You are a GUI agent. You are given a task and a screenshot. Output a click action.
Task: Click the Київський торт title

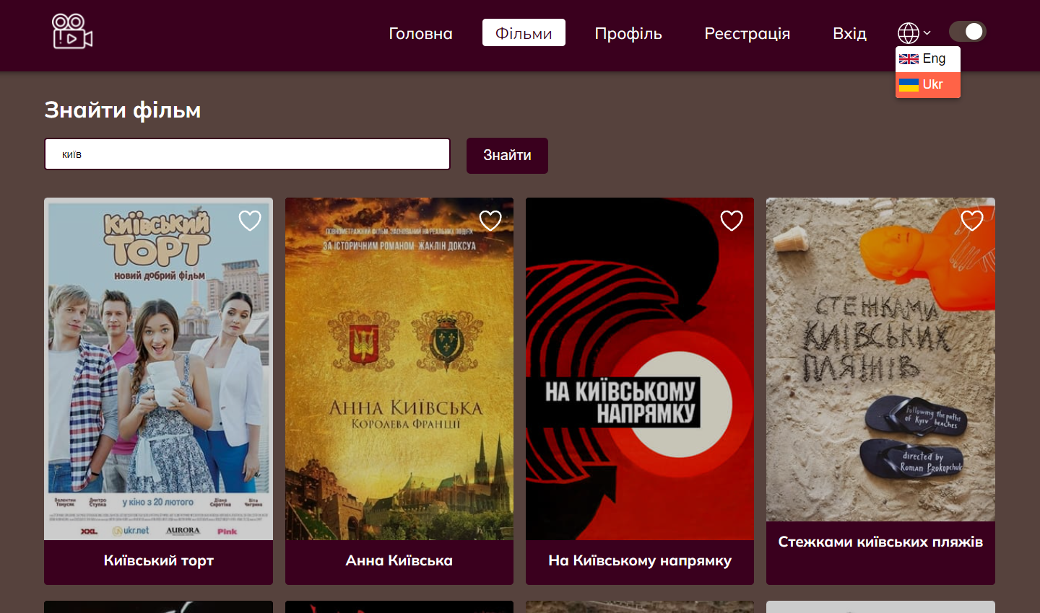(159, 560)
